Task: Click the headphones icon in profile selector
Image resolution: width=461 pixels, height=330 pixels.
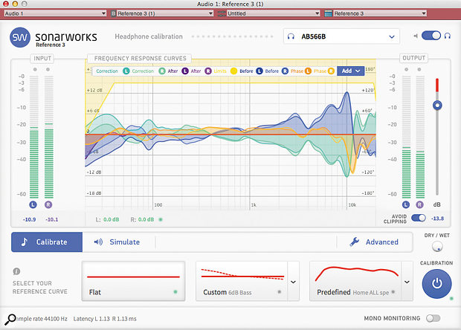Action: (x=291, y=36)
